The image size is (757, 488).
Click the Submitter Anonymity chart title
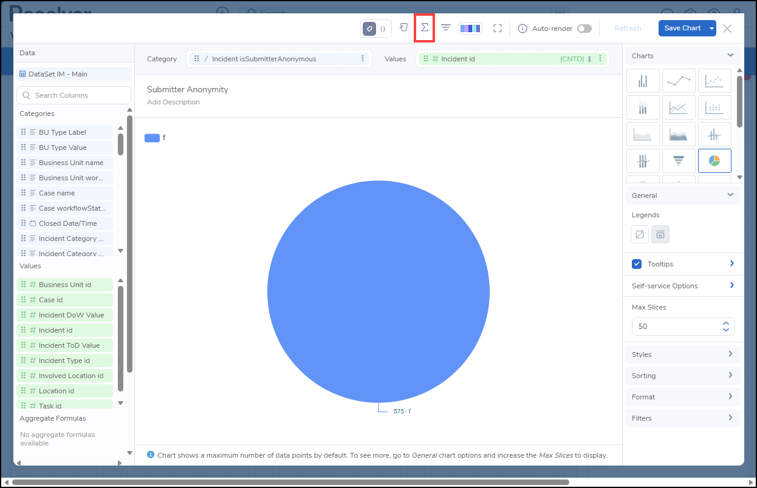tap(188, 89)
